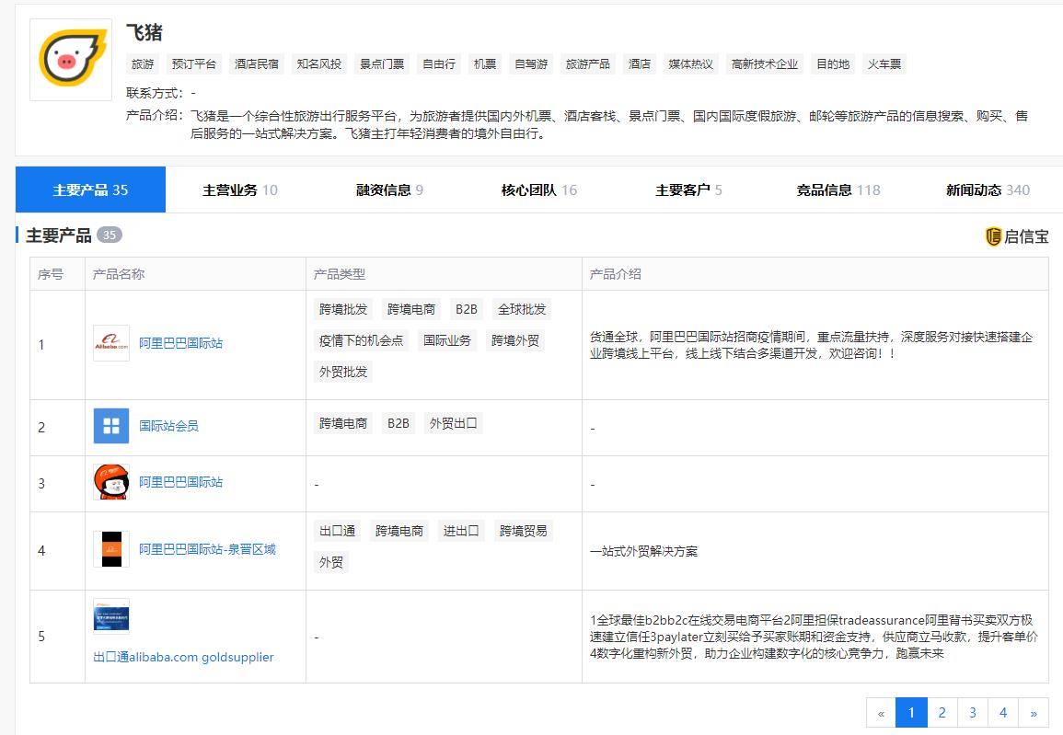Click the 进出口 tag
1063x735 pixels.
pyautogui.click(x=461, y=531)
